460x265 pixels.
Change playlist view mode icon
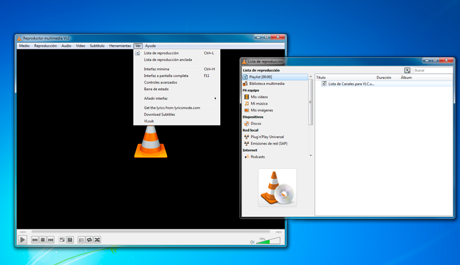407,70
